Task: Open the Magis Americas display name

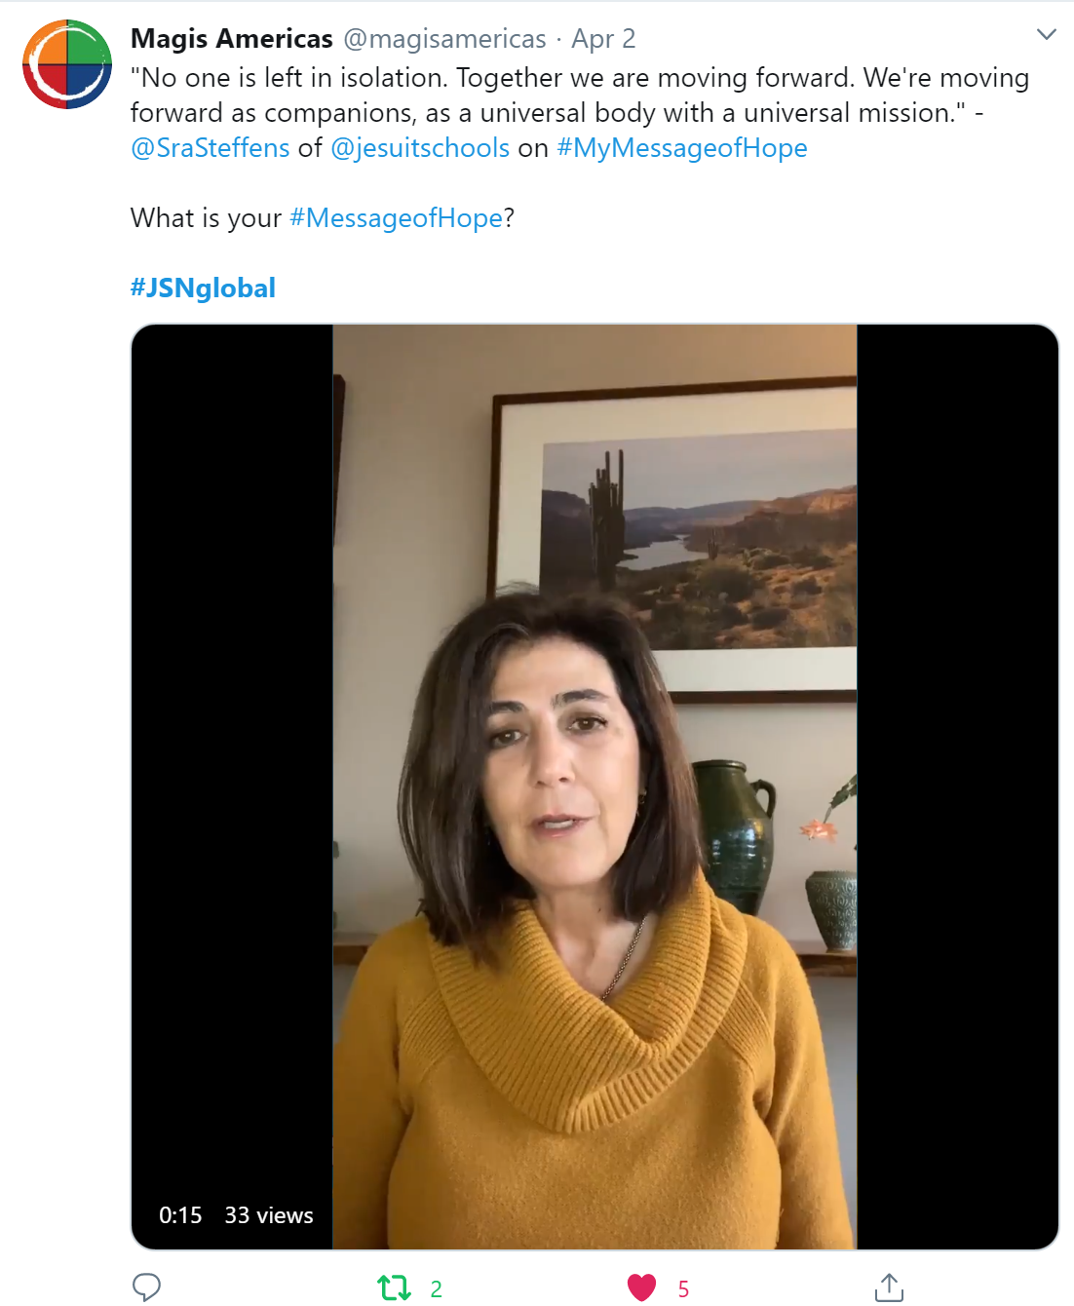Action: pos(232,39)
